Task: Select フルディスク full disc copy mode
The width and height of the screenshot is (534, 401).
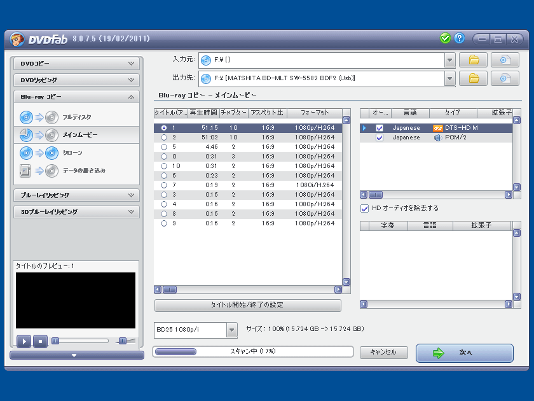Action: (77, 117)
